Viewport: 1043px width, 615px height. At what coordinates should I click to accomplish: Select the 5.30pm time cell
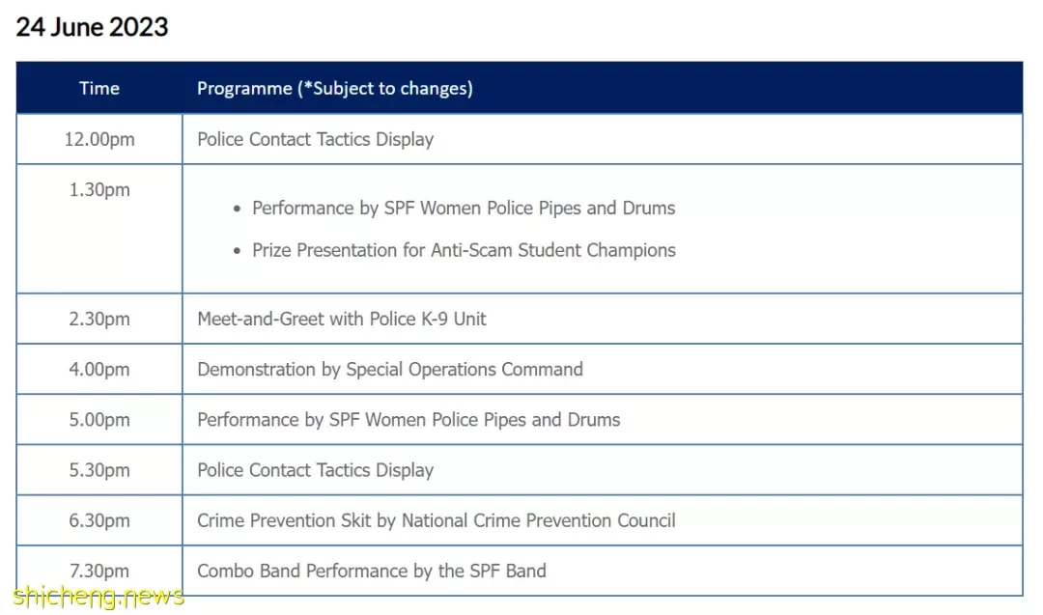(x=99, y=471)
